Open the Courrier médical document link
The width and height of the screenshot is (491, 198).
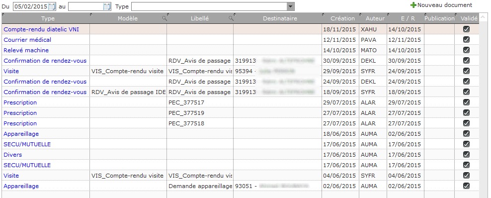click(x=27, y=40)
